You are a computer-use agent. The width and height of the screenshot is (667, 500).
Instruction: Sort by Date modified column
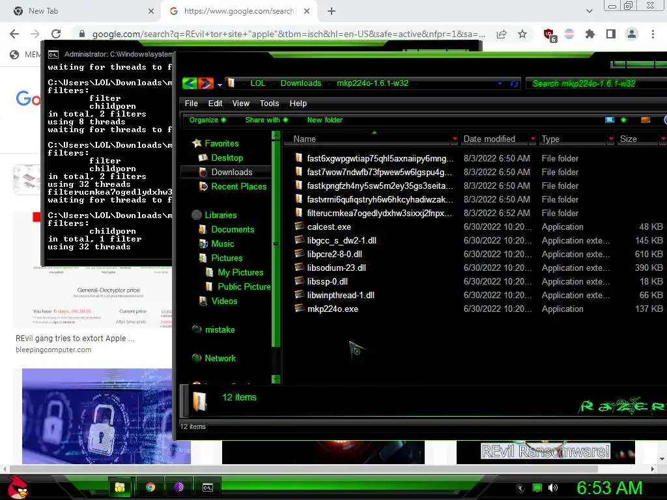pos(489,139)
